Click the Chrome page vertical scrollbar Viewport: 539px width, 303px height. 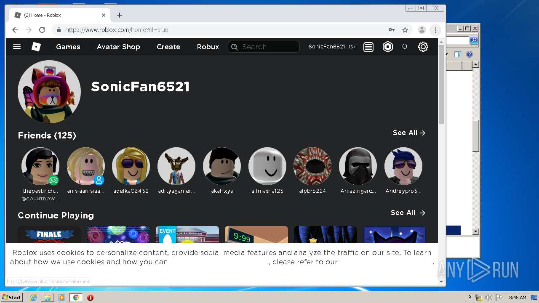click(441, 84)
